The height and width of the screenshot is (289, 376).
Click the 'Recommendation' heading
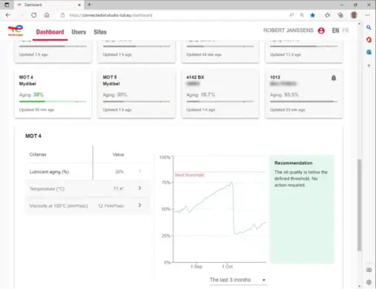[x=293, y=163]
